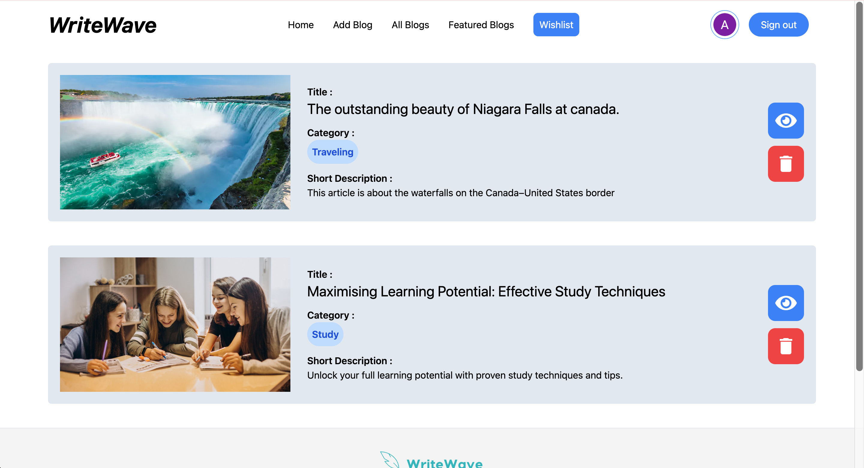Open the Home page
Screen dimensions: 864x468
(301, 25)
